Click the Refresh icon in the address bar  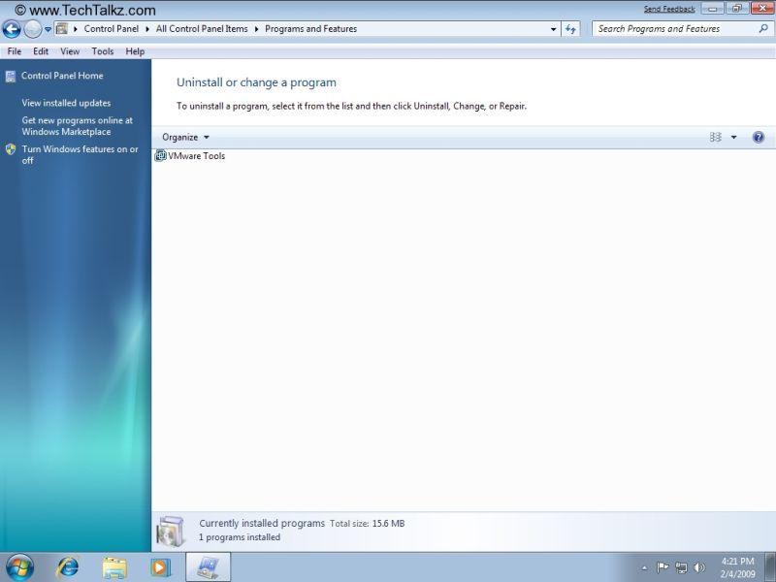pyautogui.click(x=571, y=28)
